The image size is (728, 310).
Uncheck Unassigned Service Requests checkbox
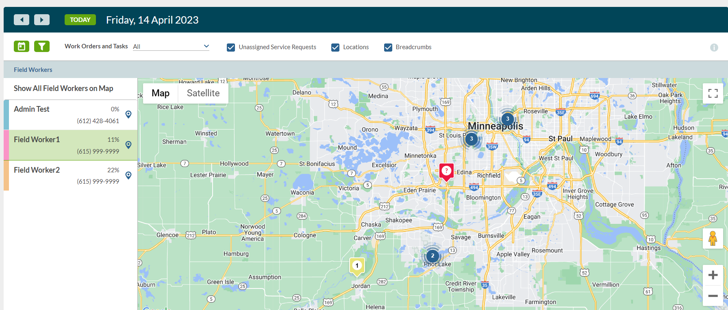pos(231,48)
